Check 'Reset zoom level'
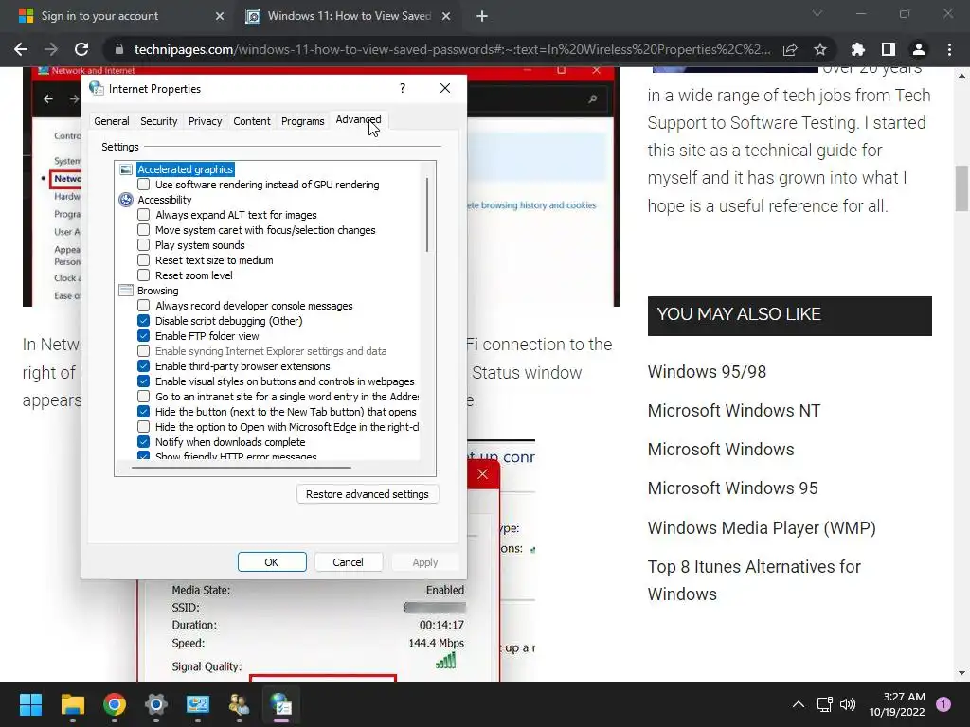The height and width of the screenshot is (727, 970). [144, 275]
